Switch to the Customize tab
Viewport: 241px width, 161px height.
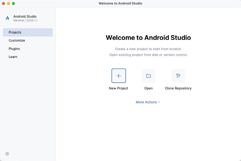click(x=28, y=41)
